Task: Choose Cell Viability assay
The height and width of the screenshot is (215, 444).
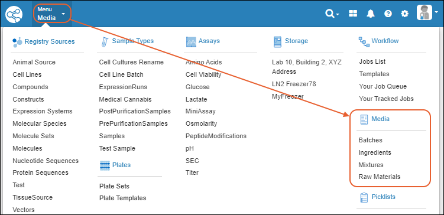Action: point(203,74)
